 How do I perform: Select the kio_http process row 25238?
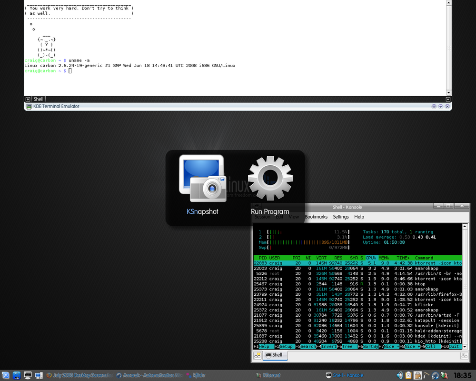coord(357,341)
